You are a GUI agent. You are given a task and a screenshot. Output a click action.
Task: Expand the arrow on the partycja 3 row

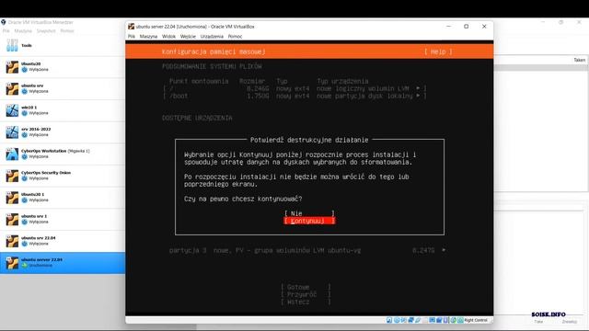click(444, 250)
